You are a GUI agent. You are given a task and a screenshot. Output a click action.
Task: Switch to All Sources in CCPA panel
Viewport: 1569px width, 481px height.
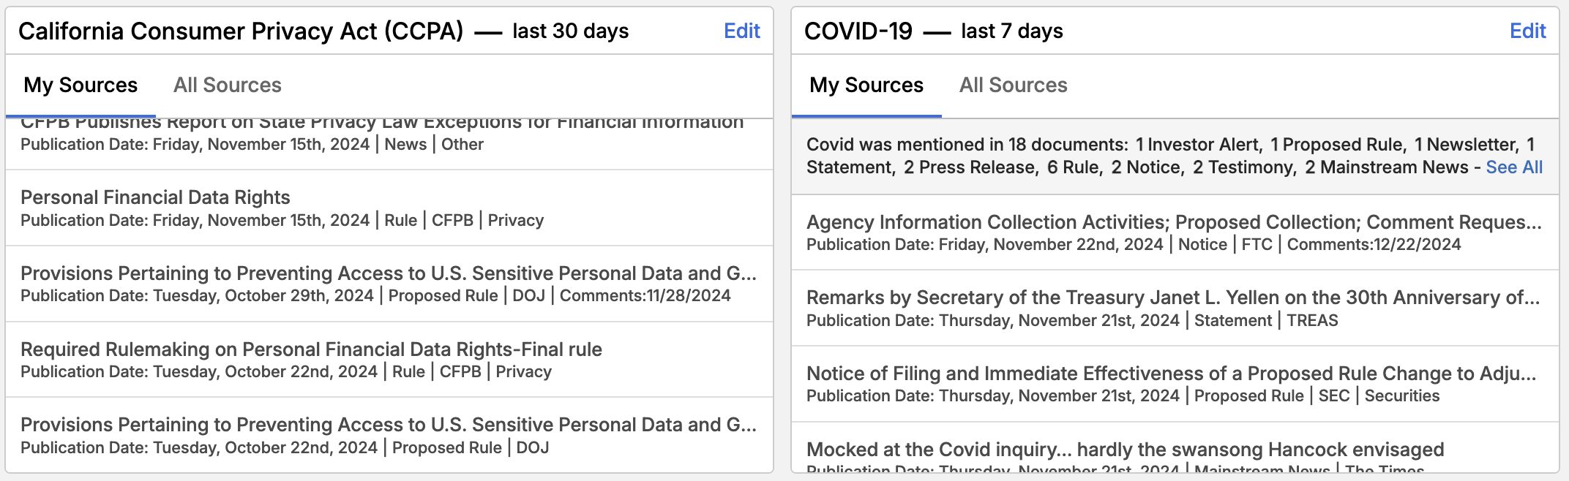(227, 85)
